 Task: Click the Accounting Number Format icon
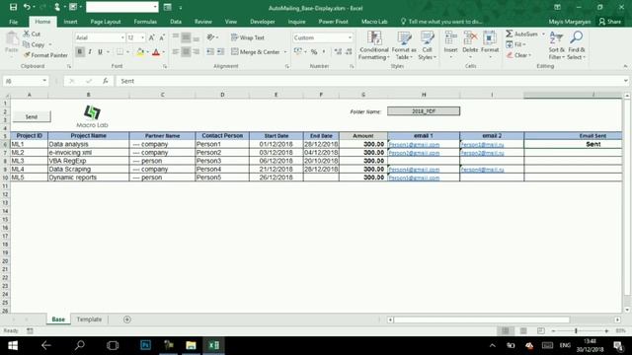coord(298,51)
